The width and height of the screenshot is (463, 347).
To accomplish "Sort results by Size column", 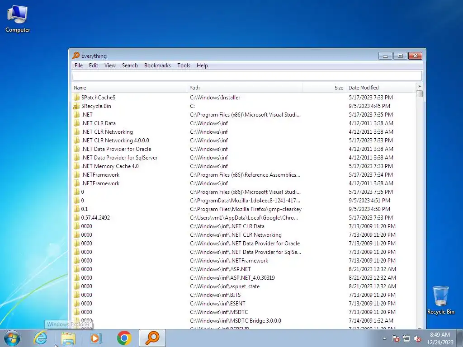I will pos(324,88).
